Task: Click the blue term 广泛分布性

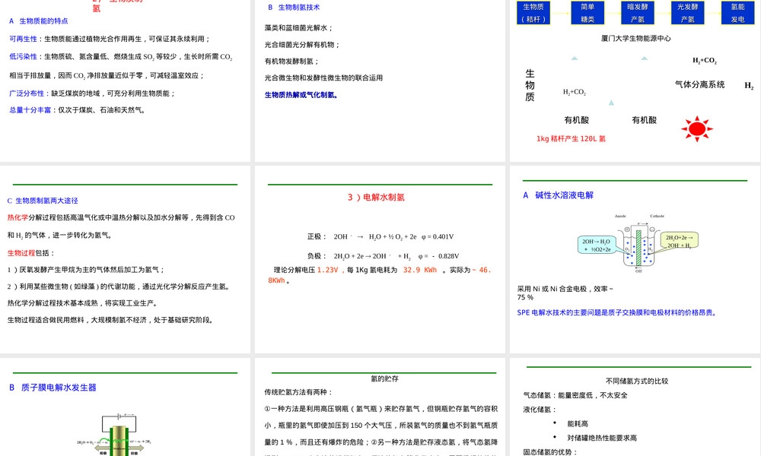Action: pos(26,93)
